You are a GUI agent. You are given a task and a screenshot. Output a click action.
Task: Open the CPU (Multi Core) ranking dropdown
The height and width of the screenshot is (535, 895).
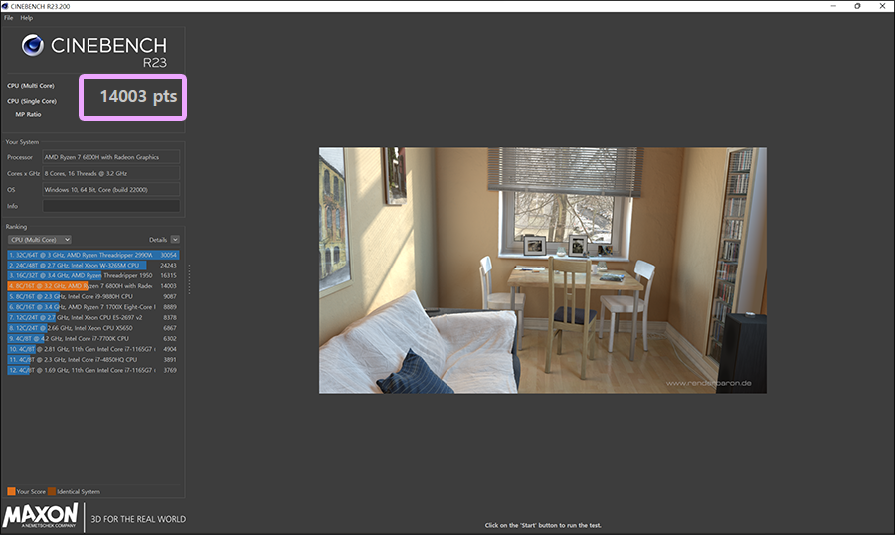pos(40,240)
